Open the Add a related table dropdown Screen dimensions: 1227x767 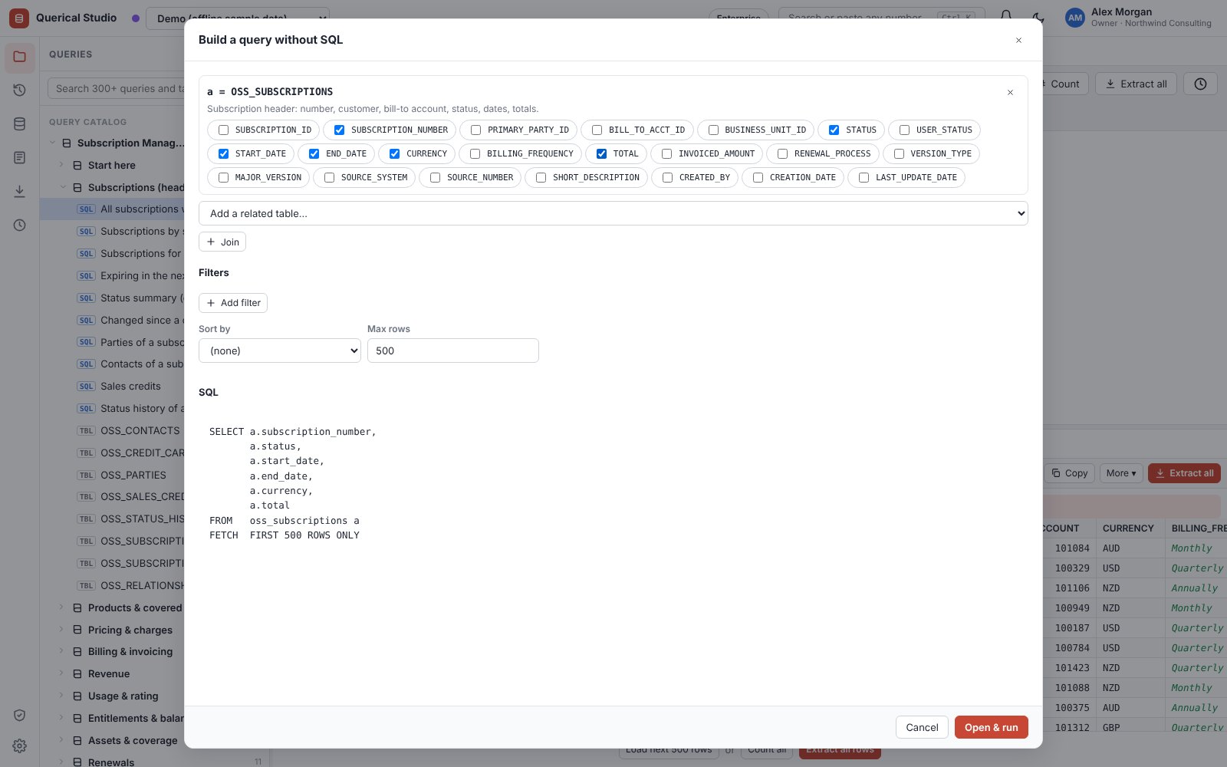click(613, 213)
